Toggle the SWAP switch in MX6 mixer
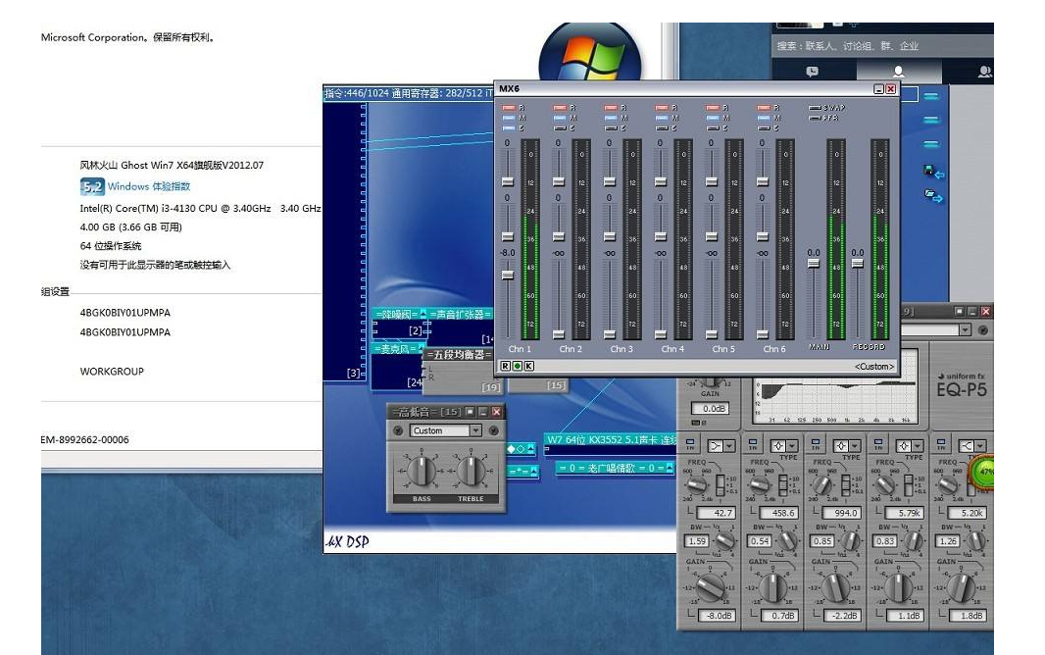The height and width of the screenshot is (655, 1045). click(815, 107)
